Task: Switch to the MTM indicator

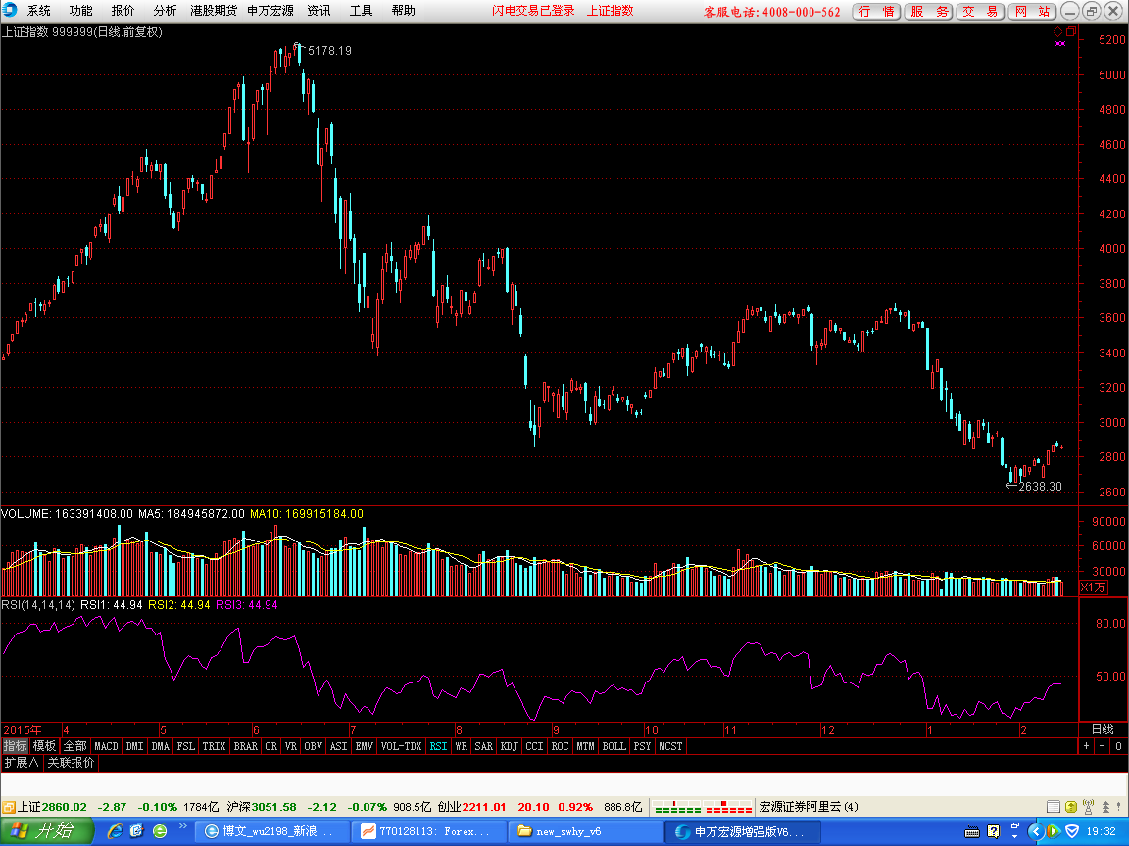Action: (585, 746)
